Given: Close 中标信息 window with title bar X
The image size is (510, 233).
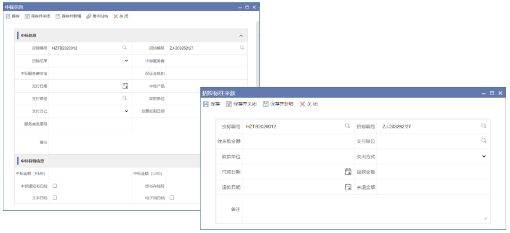Looking at the screenshot, I should click(x=254, y=7).
